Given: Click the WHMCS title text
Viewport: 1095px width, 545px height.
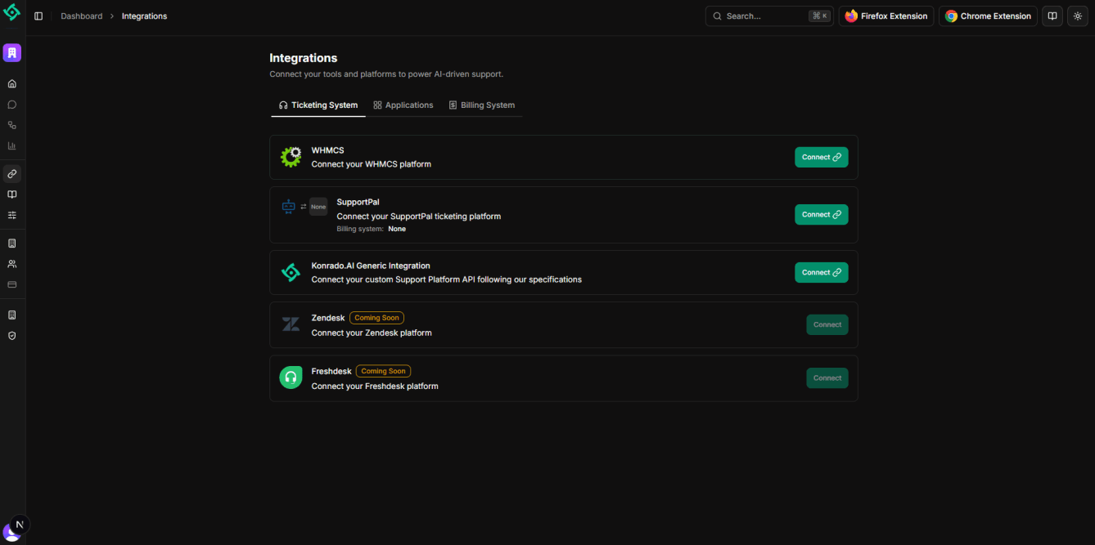Looking at the screenshot, I should pyautogui.click(x=328, y=150).
